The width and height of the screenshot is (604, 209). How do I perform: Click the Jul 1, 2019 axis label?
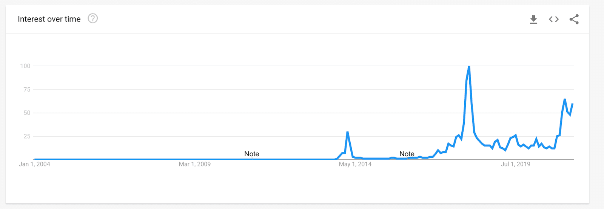[516, 164]
